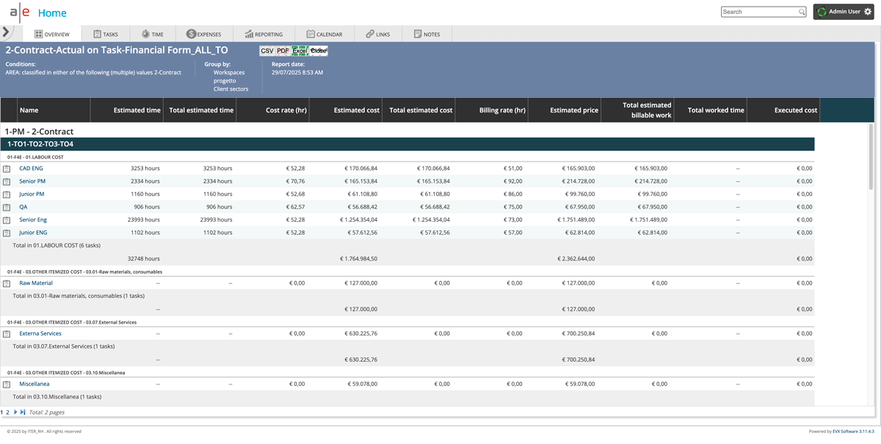Viewport: 881px width, 444px height.
Task: Open the Miscellanea task link
Action: click(35, 384)
